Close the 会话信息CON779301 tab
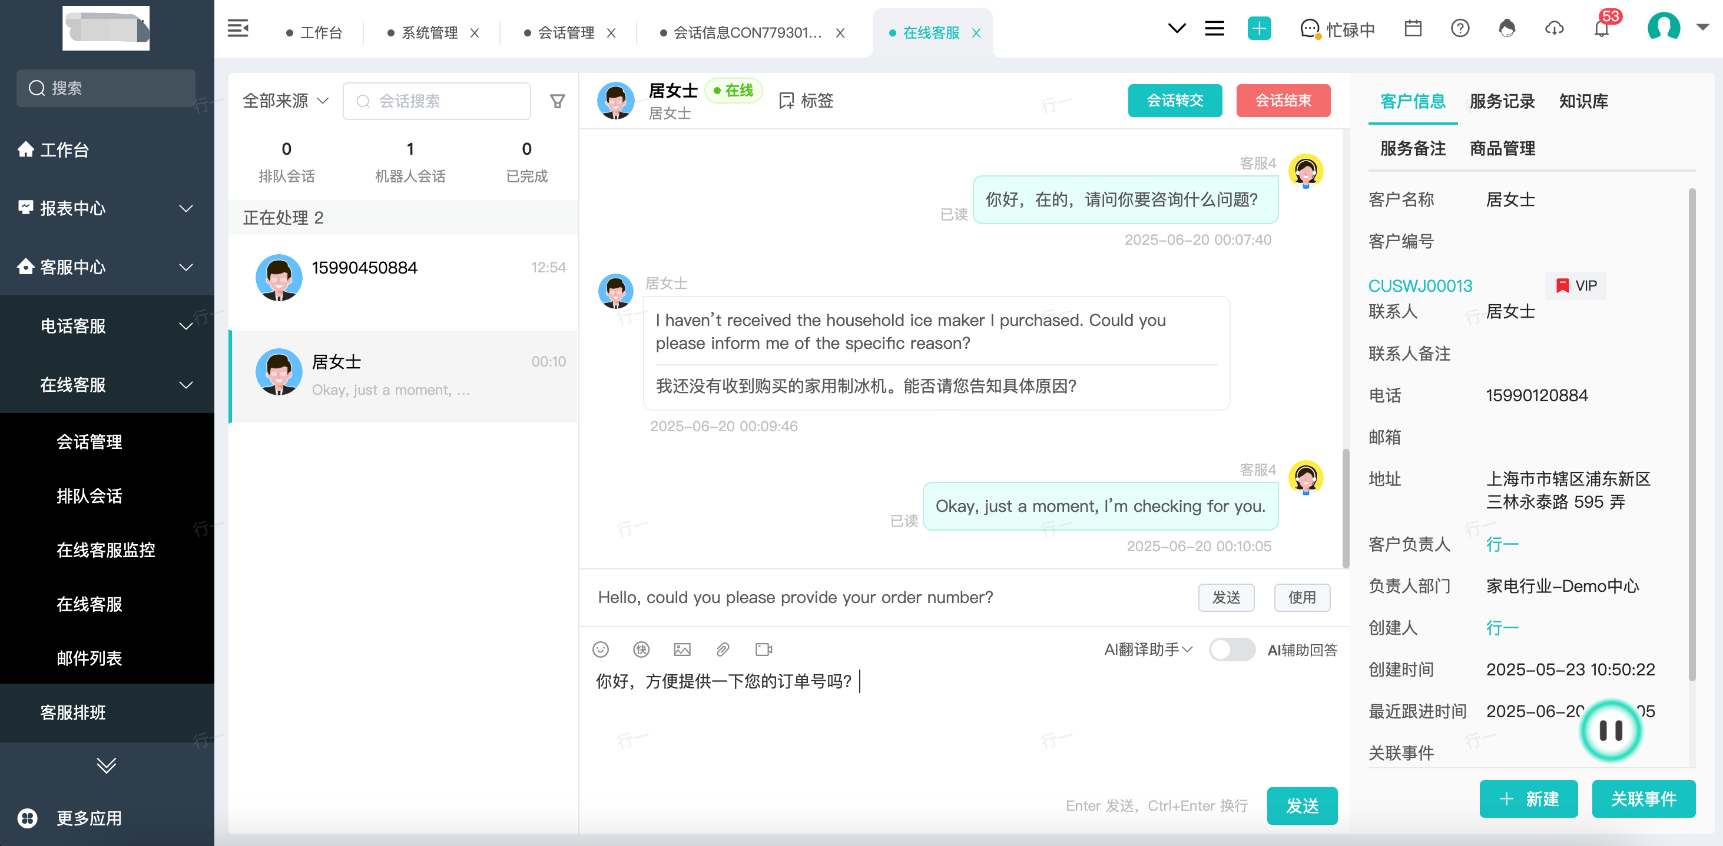Image resolution: width=1723 pixels, height=846 pixels. click(x=841, y=33)
